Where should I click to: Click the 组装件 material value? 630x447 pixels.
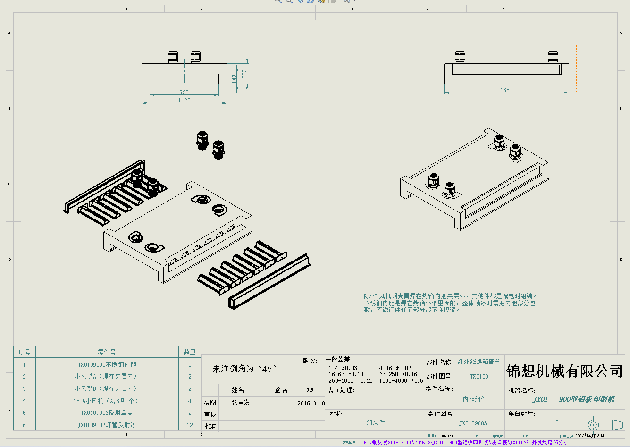(376, 422)
